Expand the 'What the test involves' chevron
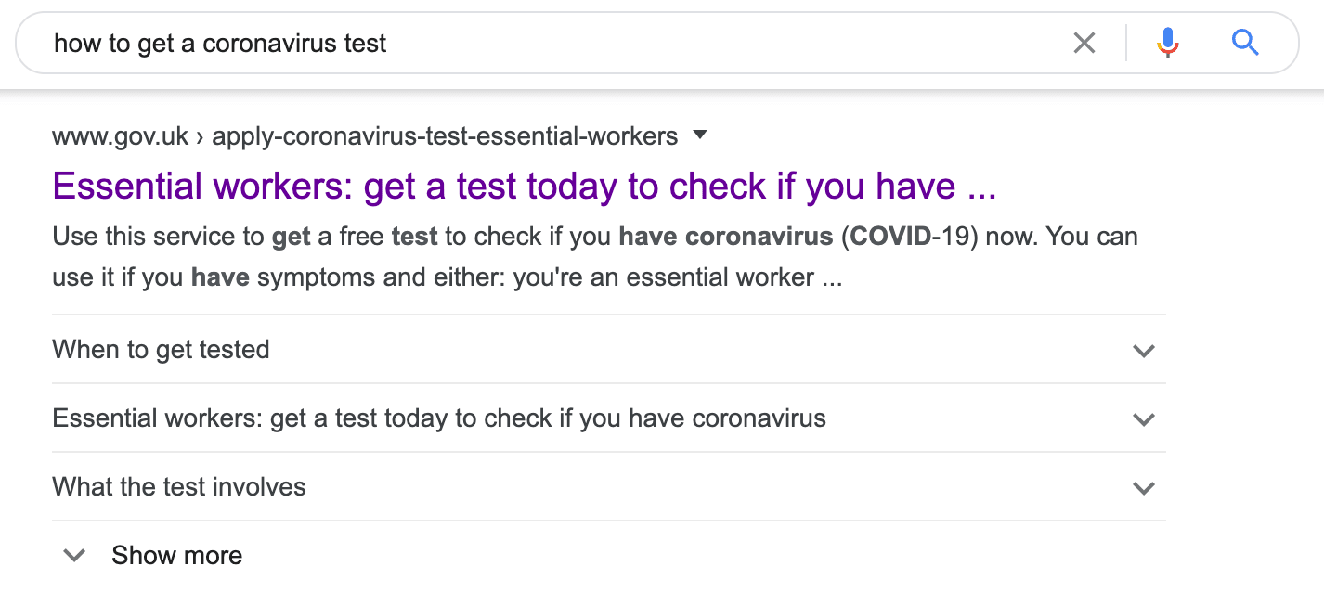 coord(1144,488)
